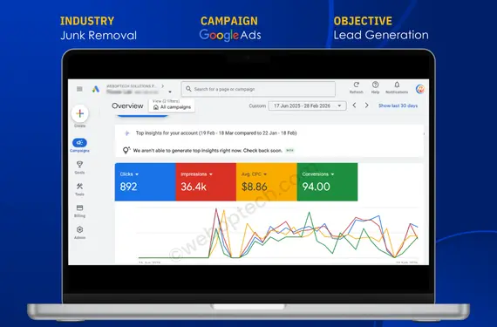The image size is (497, 327).
Task: Open the Goals trophy icon
Action: click(79, 165)
